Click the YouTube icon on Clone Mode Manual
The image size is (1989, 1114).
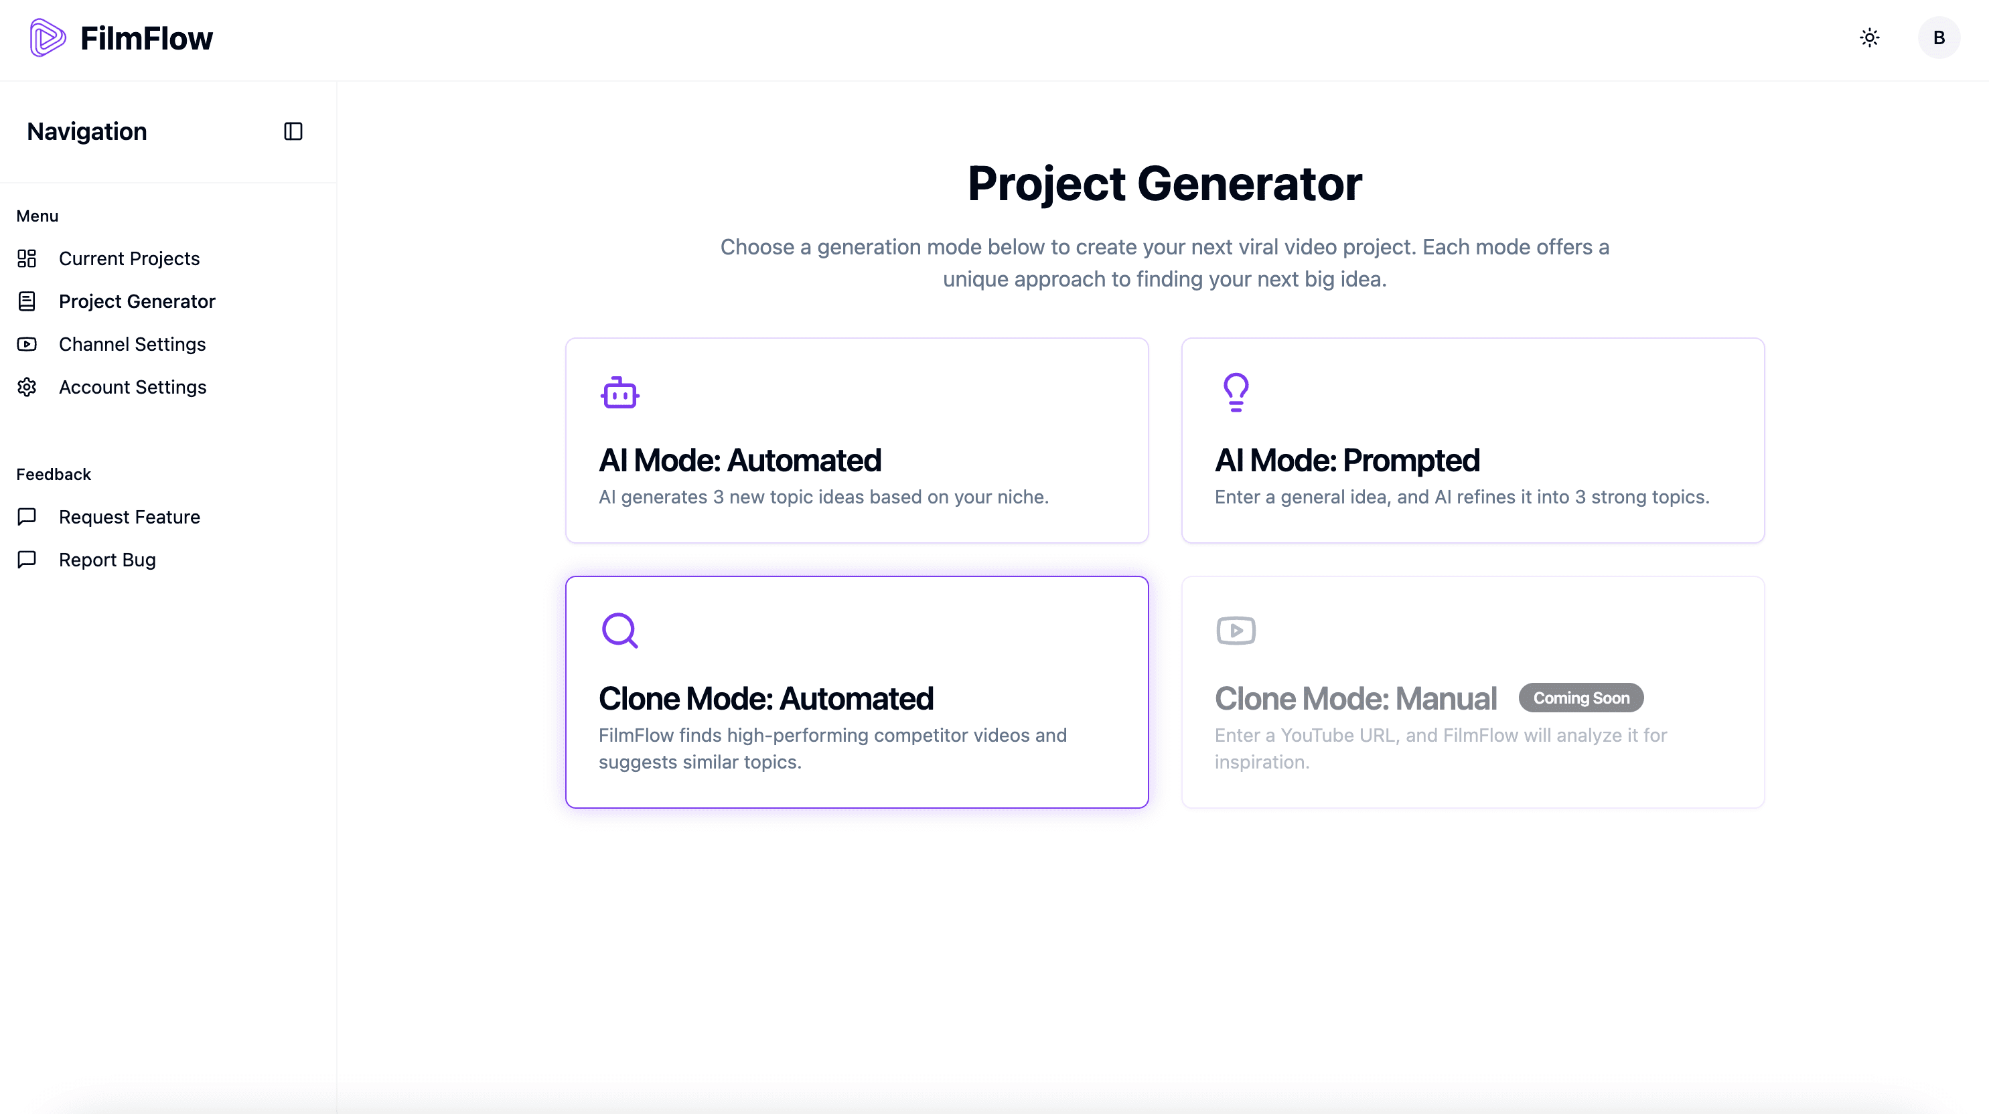click(x=1236, y=629)
